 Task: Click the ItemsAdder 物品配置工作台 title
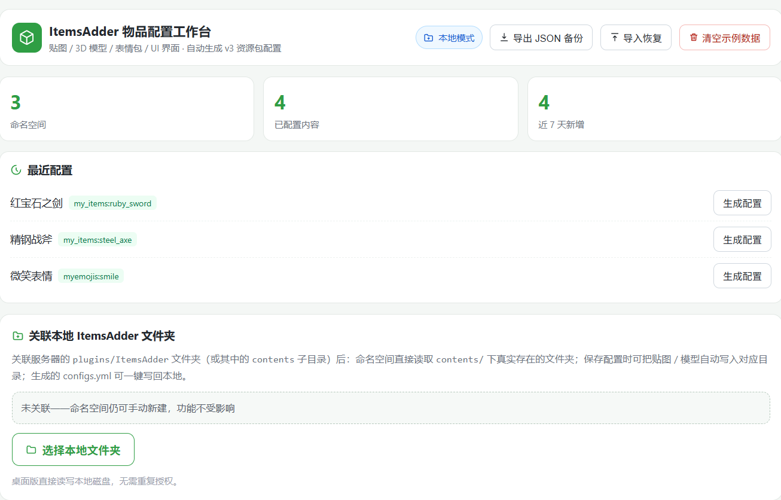click(130, 32)
